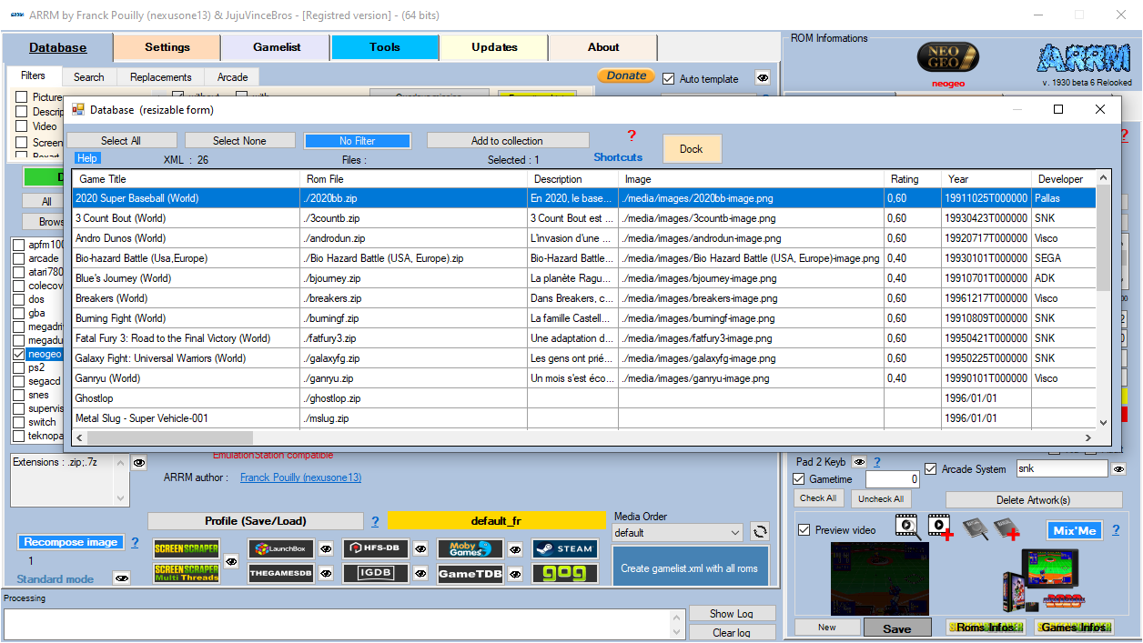The width and height of the screenshot is (1143, 643).
Task: Click the add manual icon with red plus
Action: click(x=1006, y=528)
